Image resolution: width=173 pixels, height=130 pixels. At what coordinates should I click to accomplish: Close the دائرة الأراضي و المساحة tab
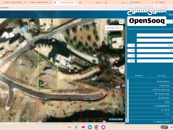[x=76, y=2]
